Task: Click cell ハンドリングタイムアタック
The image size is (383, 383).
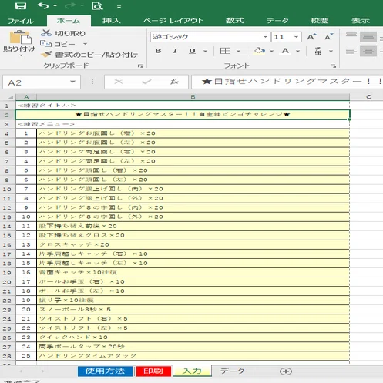Action: [x=193, y=356]
